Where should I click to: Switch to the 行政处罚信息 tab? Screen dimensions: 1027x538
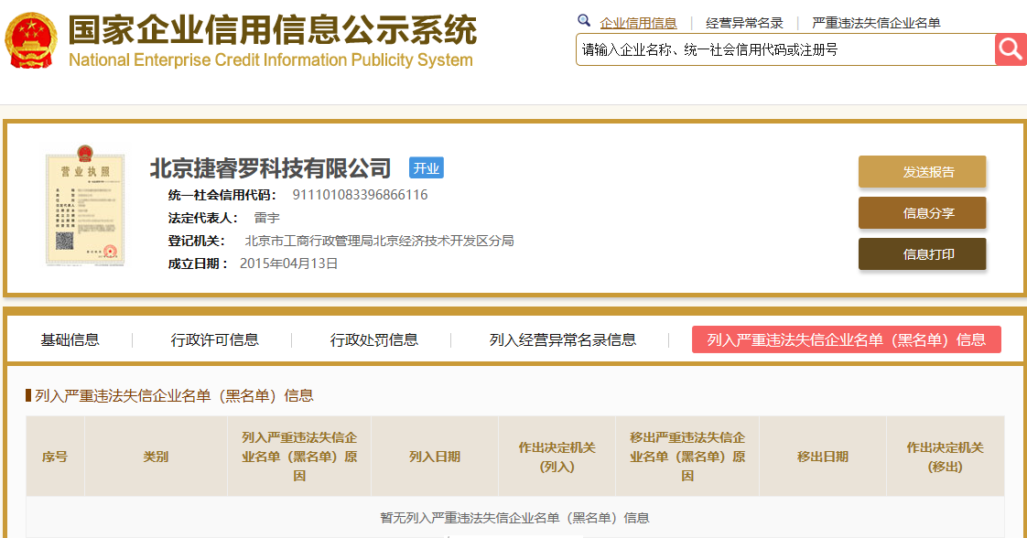[374, 339]
